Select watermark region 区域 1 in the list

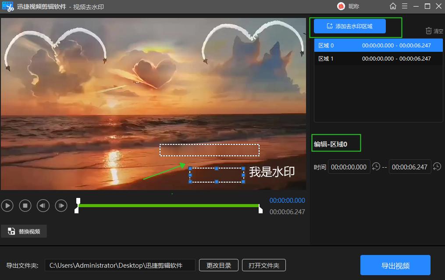pos(378,58)
